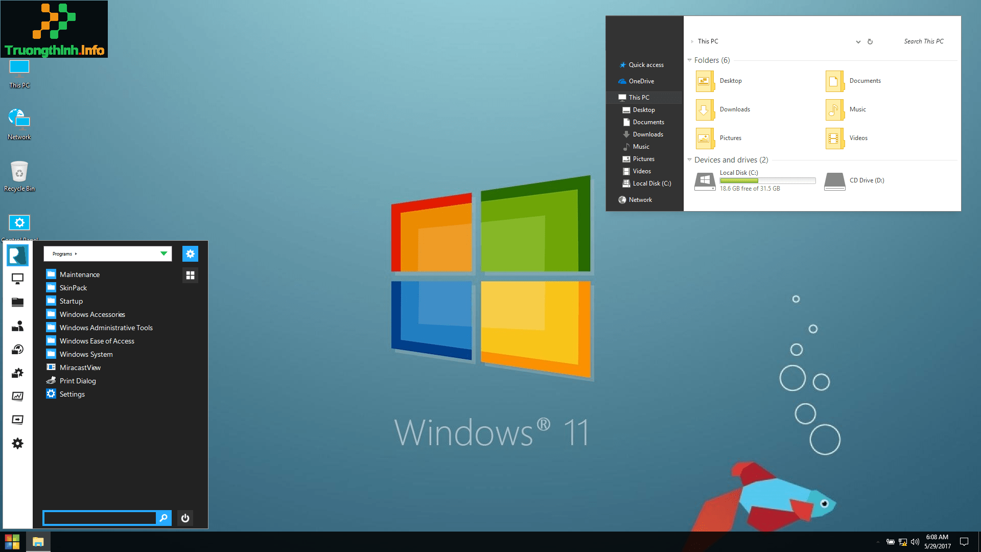
Task: Click the Explorer refresh button
Action: click(x=870, y=42)
